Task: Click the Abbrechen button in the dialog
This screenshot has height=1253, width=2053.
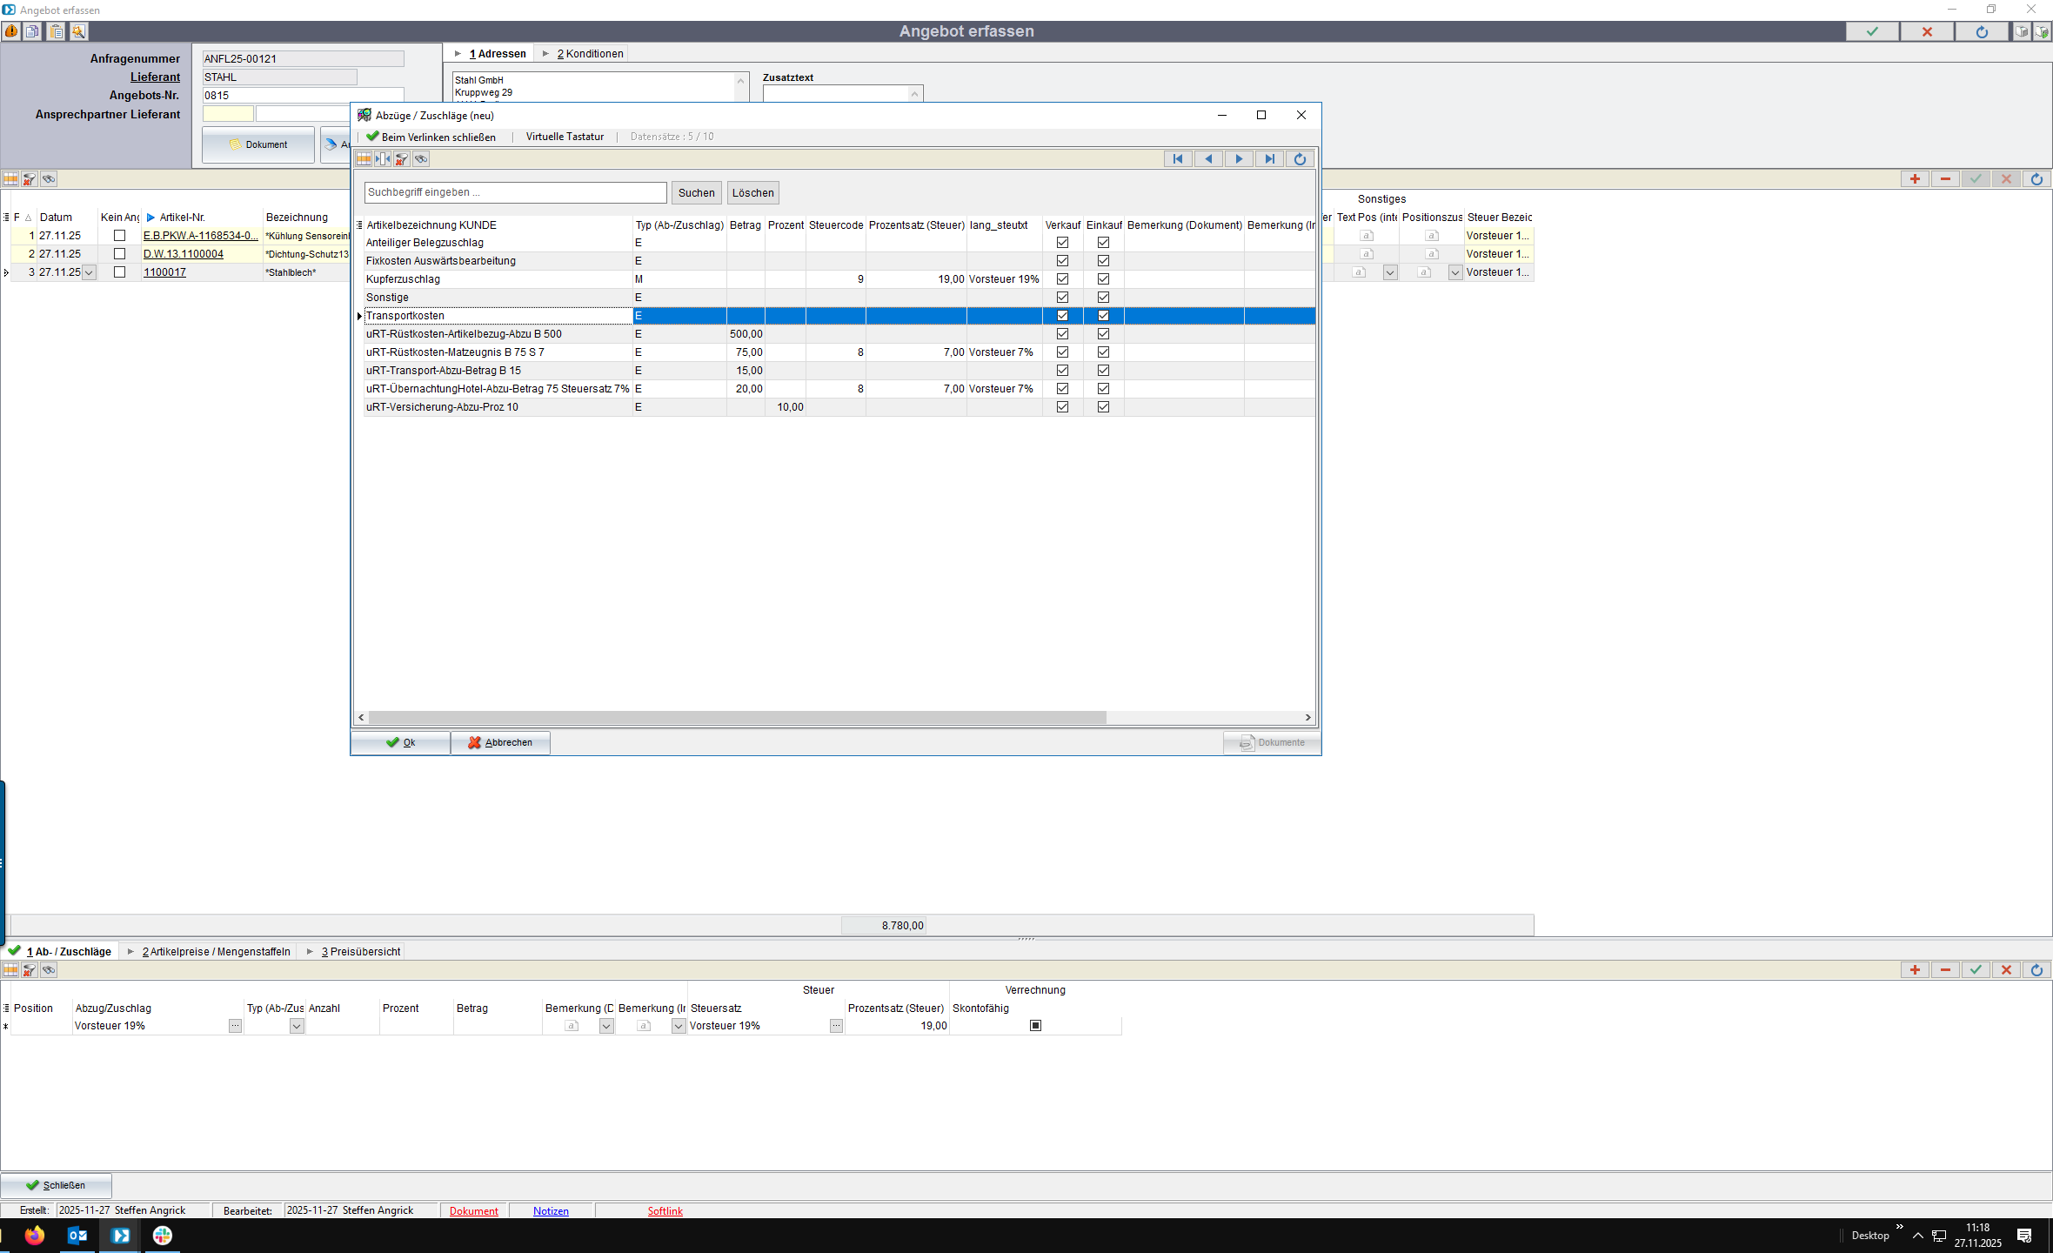Action: pyautogui.click(x=500, y=742)
